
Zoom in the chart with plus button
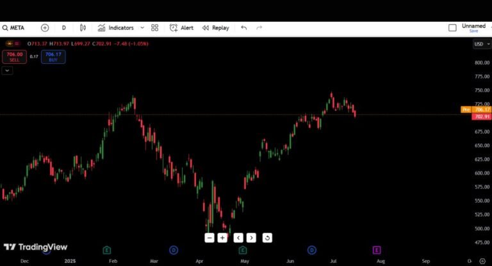click(222, 238)
